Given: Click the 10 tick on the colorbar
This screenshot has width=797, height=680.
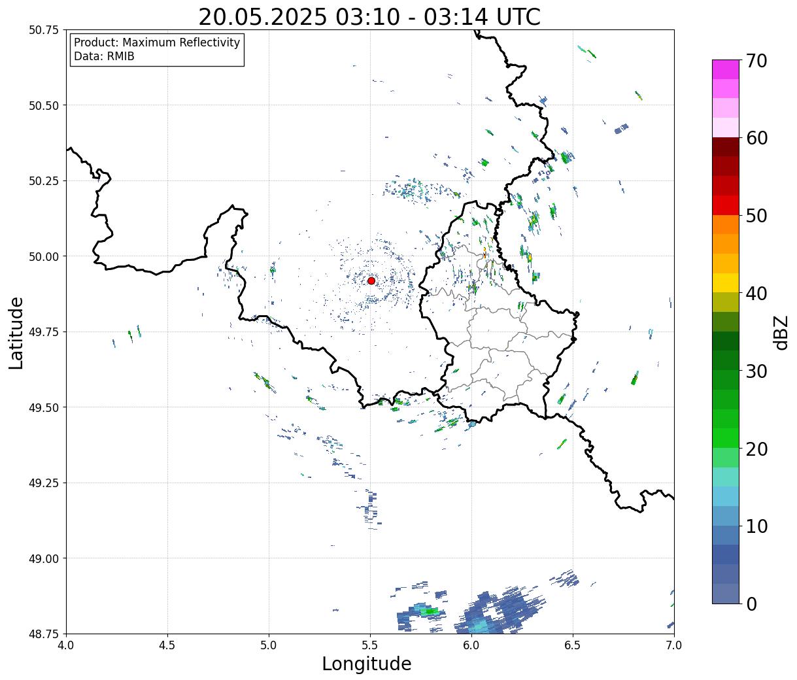Looking at the screenshot, I should click(x=756, y=526).
